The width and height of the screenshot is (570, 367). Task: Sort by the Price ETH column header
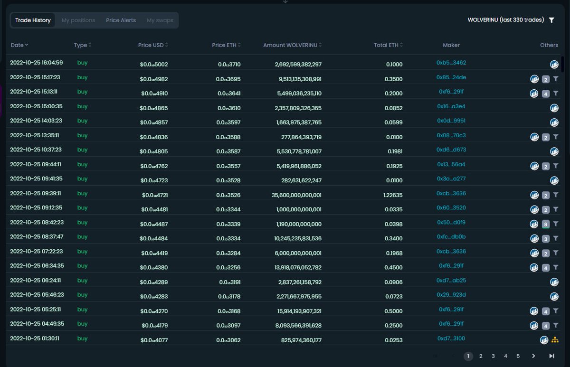[x=227, y=45]
